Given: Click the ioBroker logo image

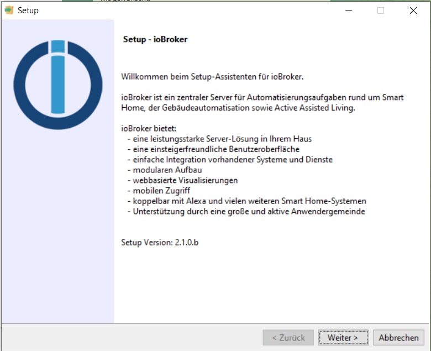Looking at the screenshot, I should 58,85.
